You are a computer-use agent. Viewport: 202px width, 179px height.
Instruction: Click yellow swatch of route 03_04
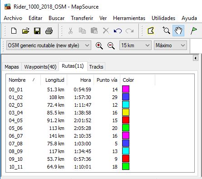[x=126, y=112]
